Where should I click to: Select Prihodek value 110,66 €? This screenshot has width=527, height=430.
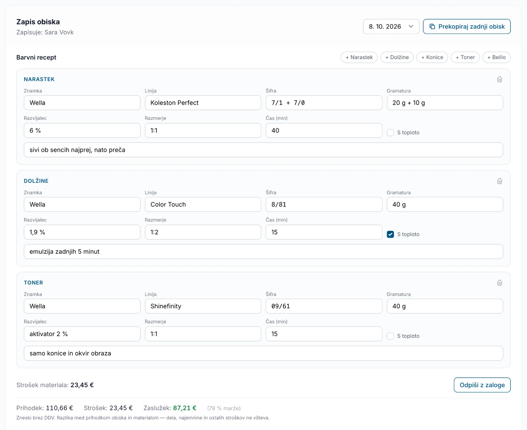[59, 408]
